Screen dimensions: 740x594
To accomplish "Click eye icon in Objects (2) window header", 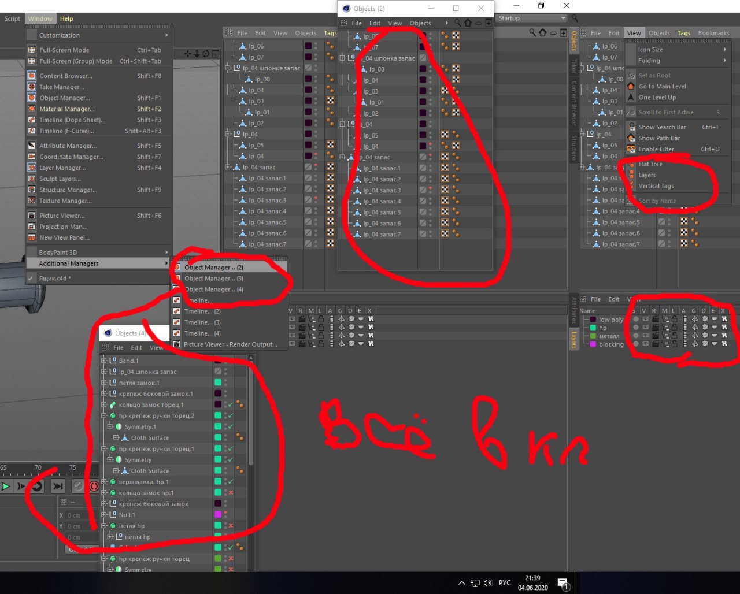I will [x=479, y=23].
